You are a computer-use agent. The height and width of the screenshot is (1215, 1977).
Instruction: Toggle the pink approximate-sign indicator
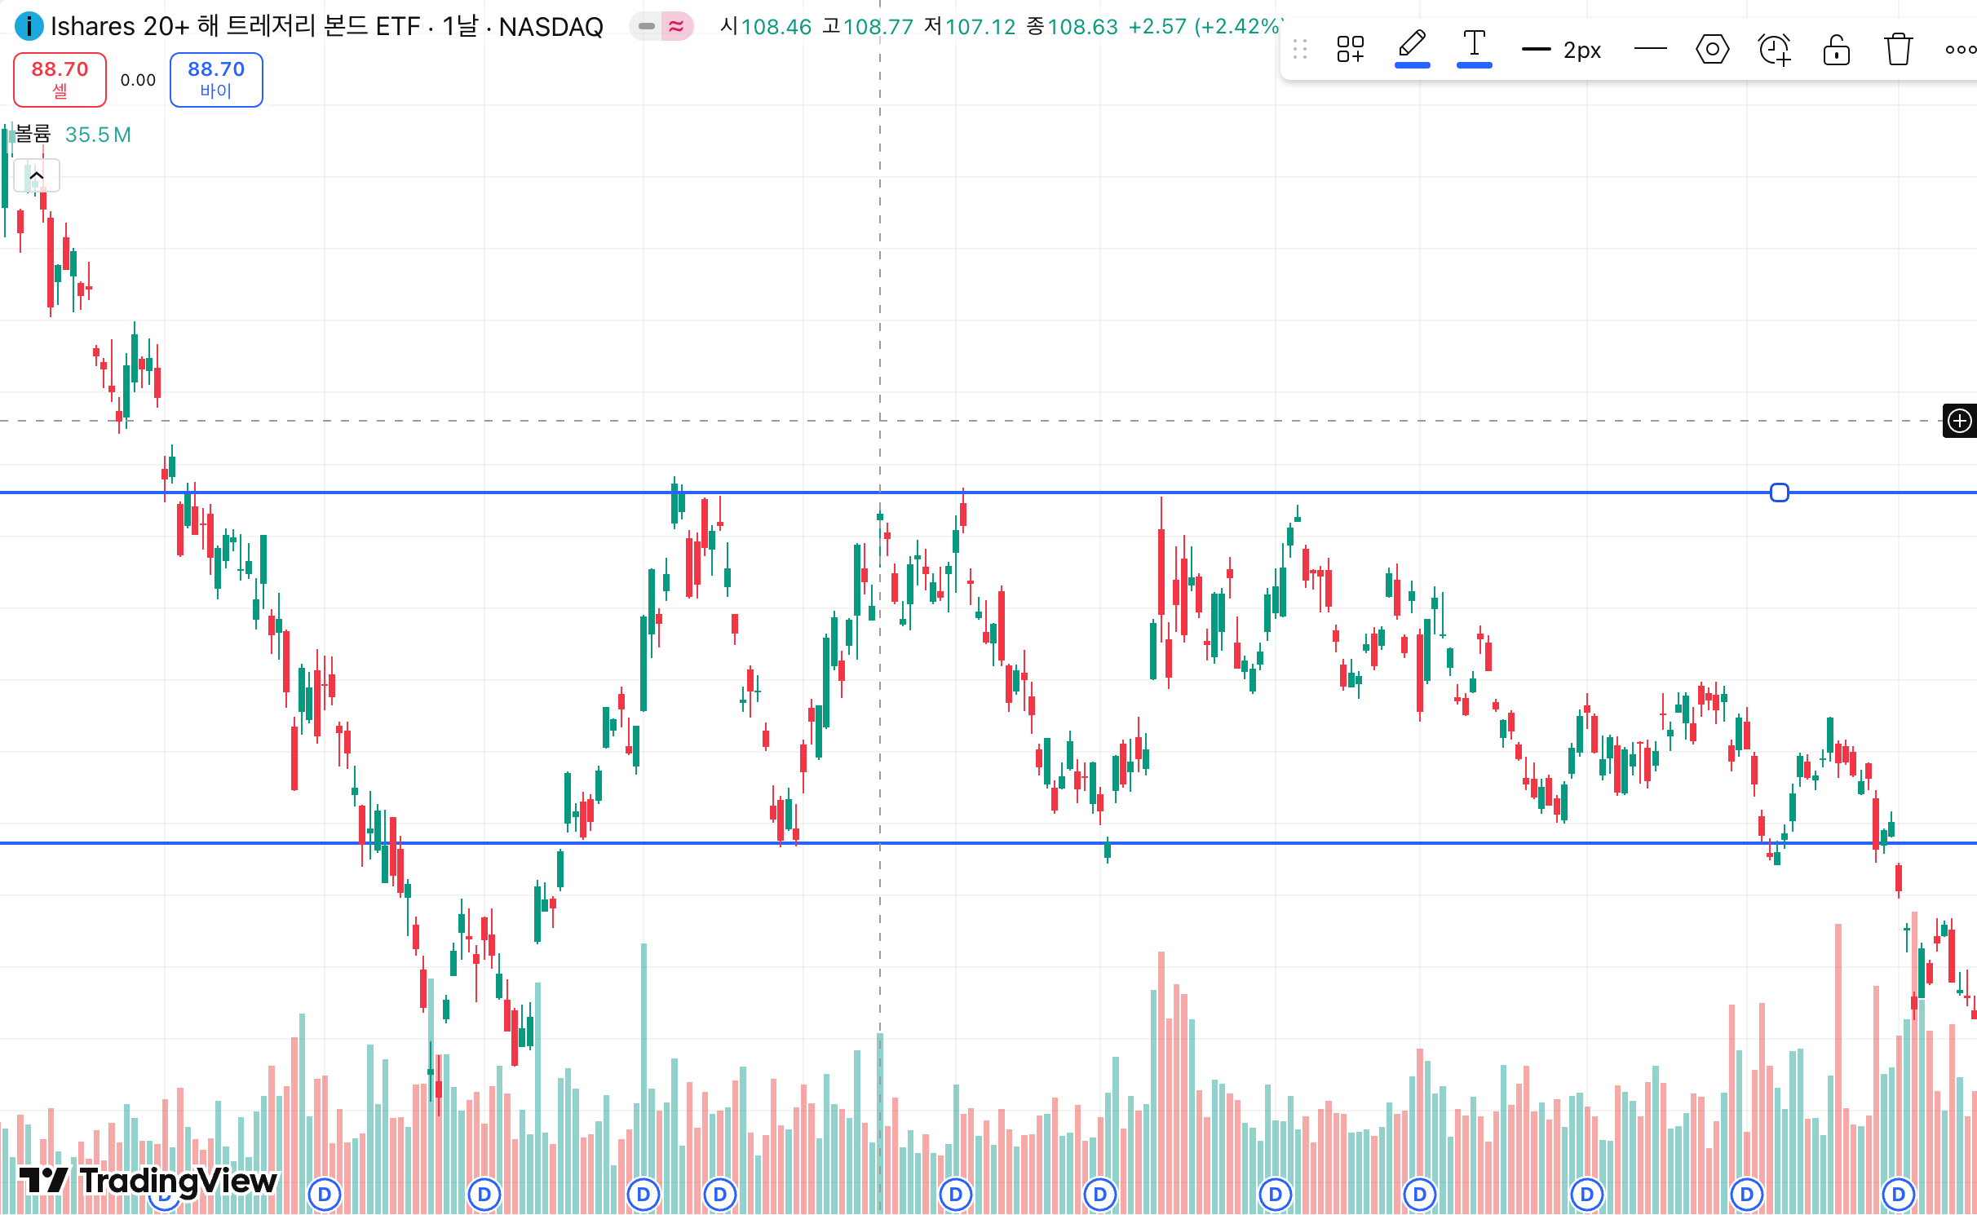point(677,26)
